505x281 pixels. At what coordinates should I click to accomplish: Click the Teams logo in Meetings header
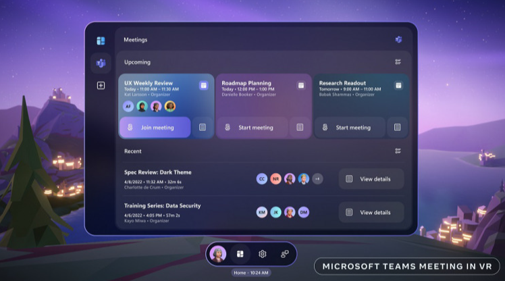point(398,40)
